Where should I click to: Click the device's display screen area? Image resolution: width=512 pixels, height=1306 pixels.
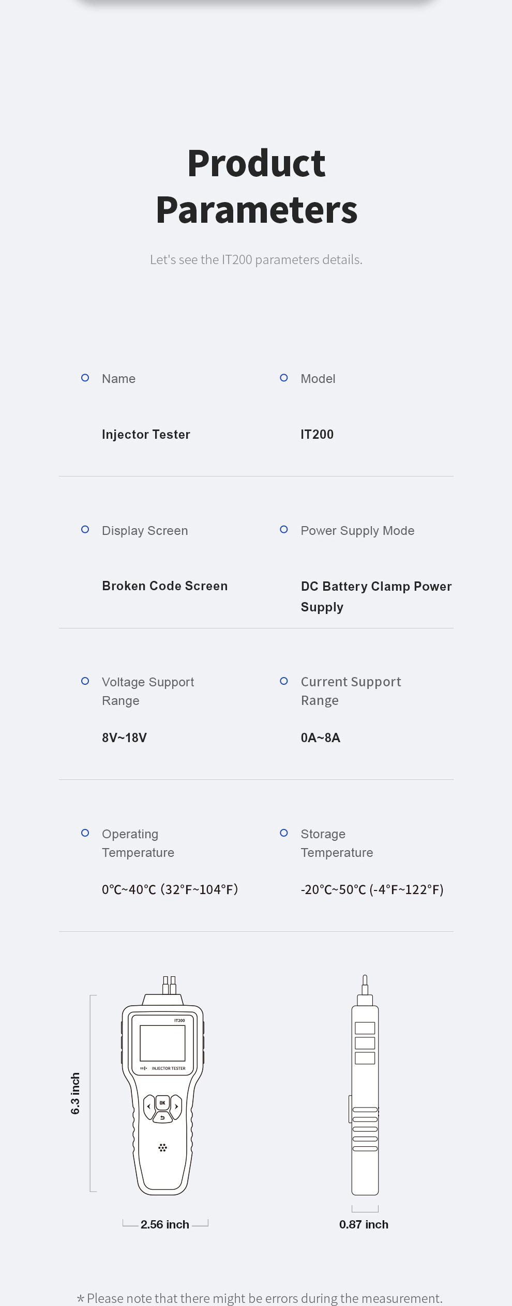pos(162,1043)
